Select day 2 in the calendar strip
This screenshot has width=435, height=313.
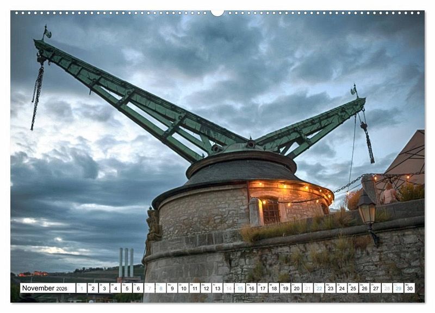pos(92,288)
